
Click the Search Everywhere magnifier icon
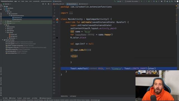pos(175,1)
